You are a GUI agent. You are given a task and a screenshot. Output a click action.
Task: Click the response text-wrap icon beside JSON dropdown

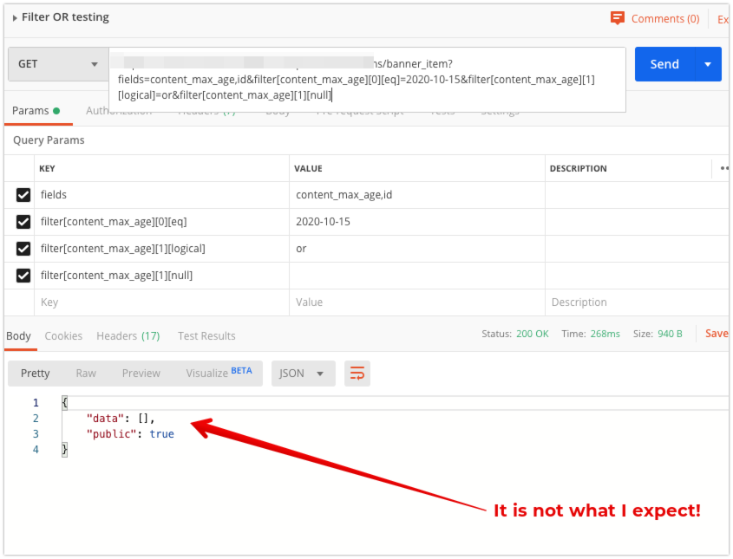pos(357,373)
